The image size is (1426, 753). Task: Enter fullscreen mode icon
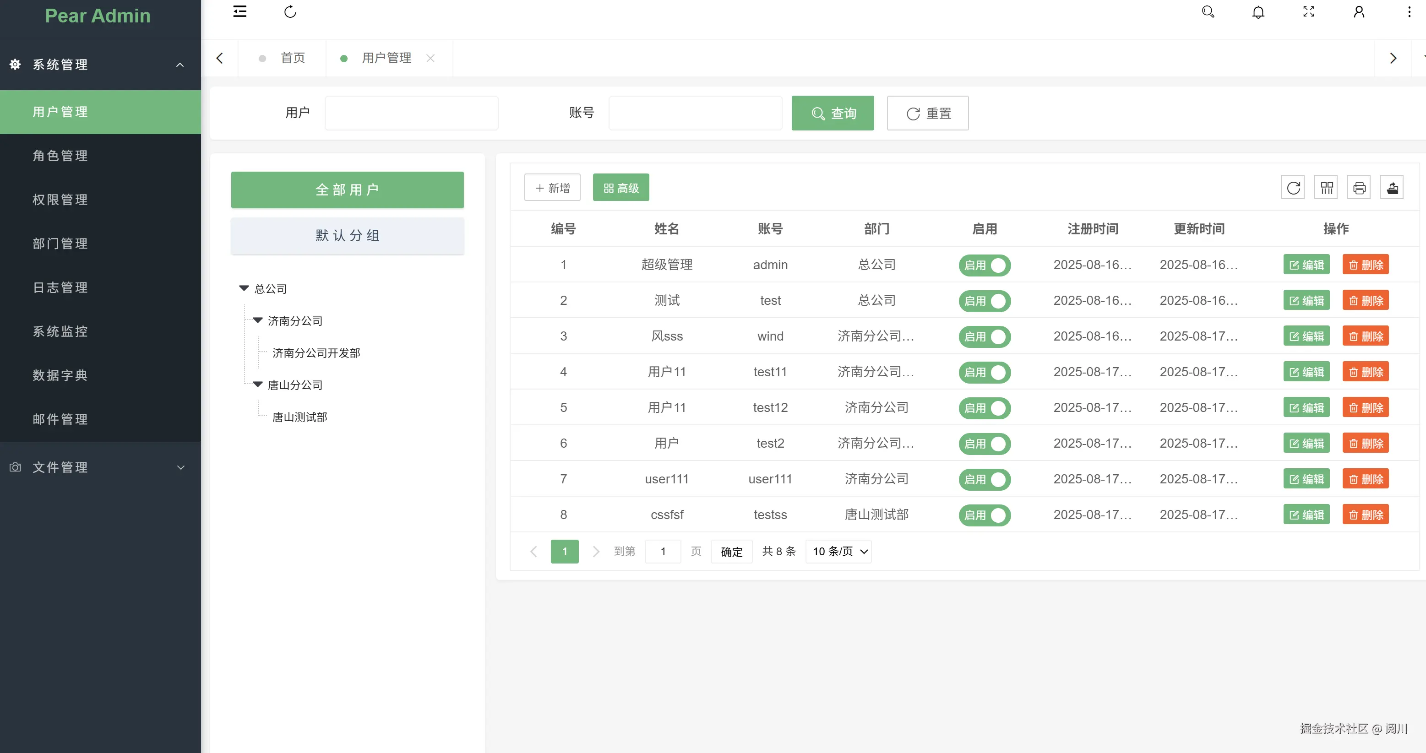tap(1309, 11)
